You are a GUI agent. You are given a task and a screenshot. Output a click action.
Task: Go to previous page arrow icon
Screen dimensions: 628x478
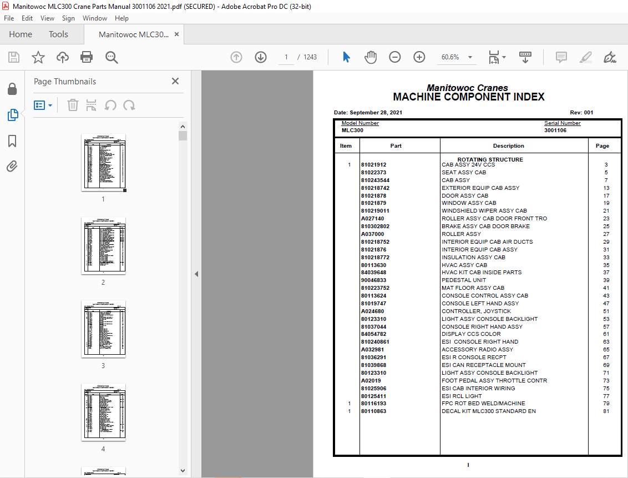coord(236,57)
